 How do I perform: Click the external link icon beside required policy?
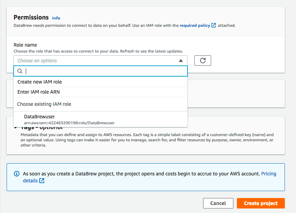click(214, 25)
